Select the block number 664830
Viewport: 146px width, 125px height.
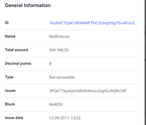pos(56,104)
